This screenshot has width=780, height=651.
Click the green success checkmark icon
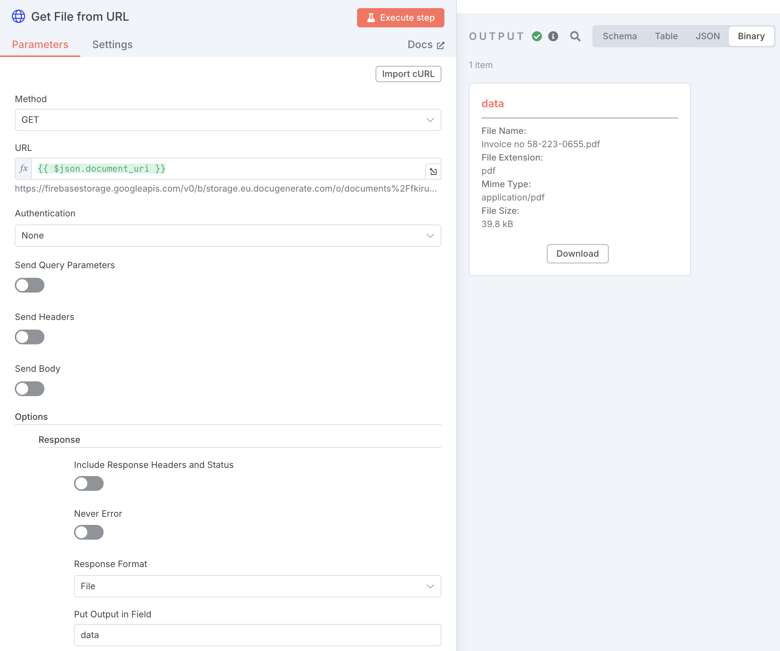(x=537, y=36)
